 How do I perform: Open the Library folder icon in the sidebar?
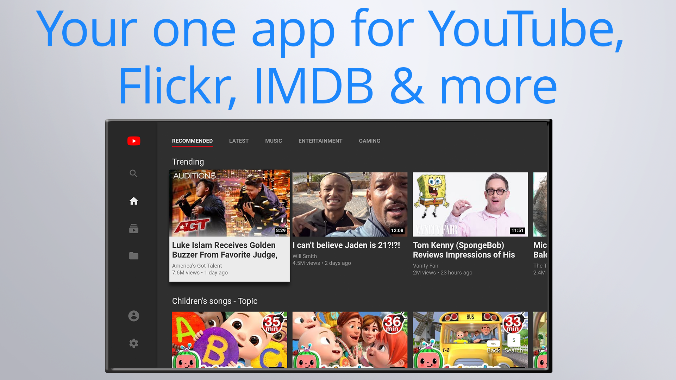pos(133,256)
